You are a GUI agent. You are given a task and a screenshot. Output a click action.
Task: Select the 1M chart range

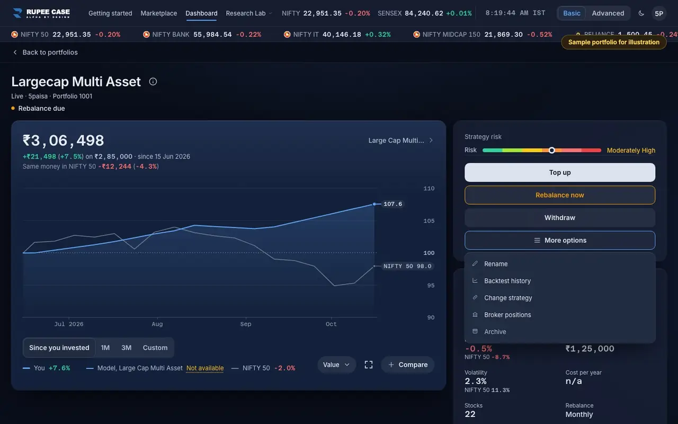pos(105,348)
